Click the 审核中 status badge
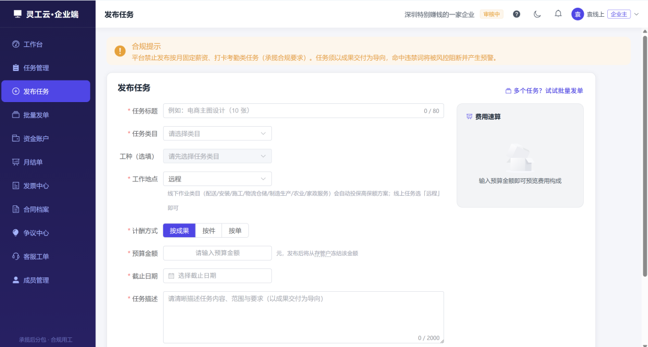 coord(491,14)
